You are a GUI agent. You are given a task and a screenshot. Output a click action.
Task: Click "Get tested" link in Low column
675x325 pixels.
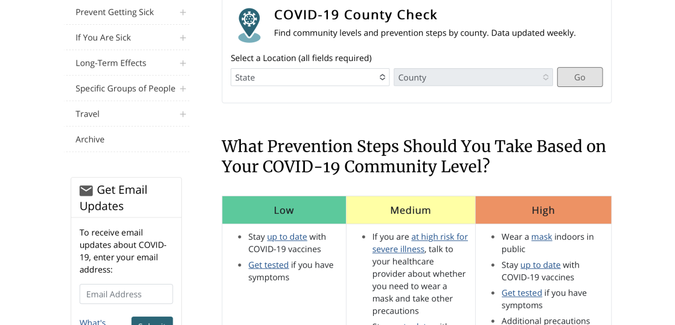[x=269, y=265]
